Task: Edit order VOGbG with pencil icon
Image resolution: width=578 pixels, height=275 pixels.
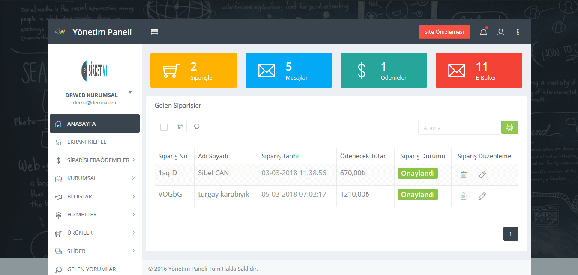Action: click(482, 196)
